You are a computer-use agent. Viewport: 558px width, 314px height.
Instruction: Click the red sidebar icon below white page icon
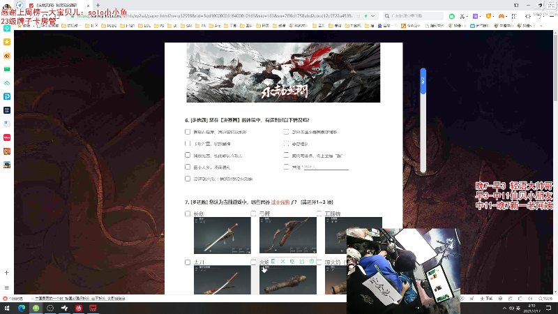coord(7,137)
